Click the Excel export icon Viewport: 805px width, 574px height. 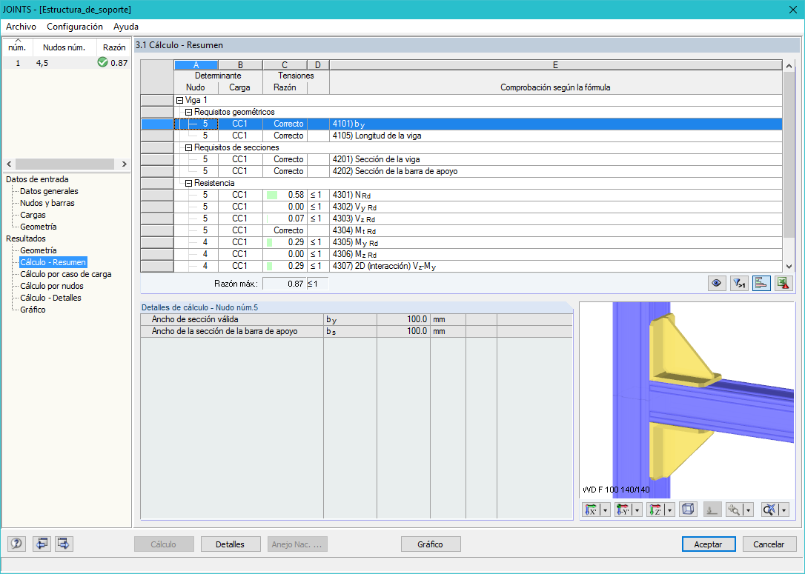(783, 283)
